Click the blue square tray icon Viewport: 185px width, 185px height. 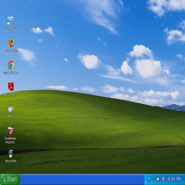coord(149,179)
